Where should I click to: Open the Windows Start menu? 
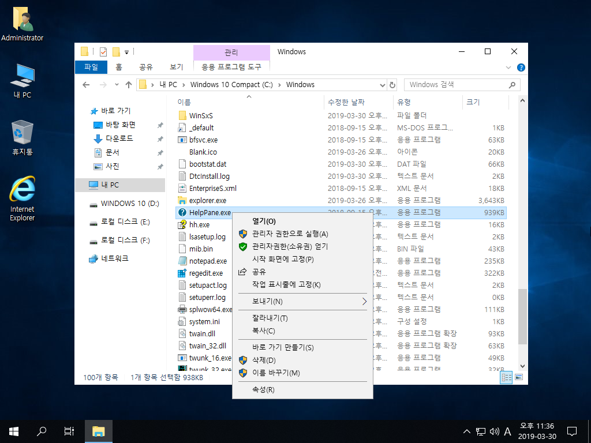point(14,431)
